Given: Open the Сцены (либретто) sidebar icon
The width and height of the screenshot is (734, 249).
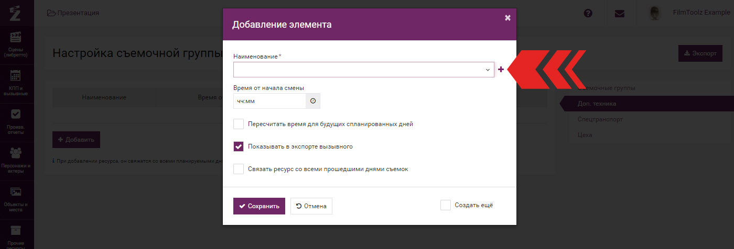Looking at the screenshot, I should [16, 38].
